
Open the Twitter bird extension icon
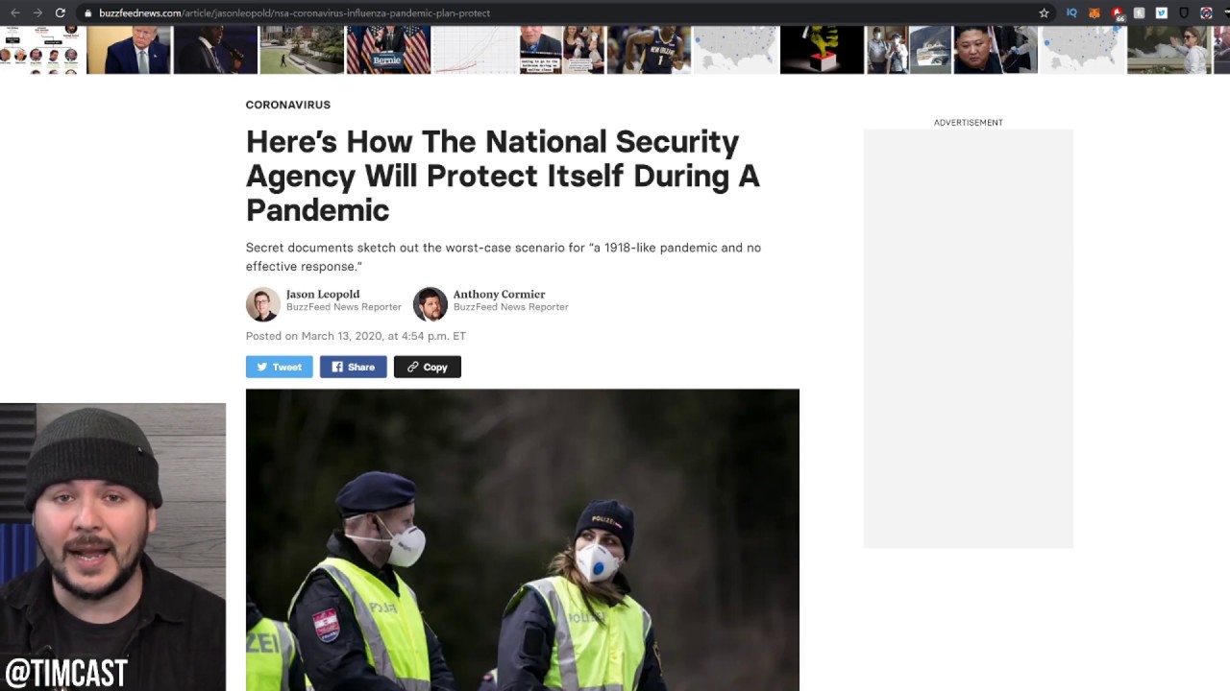coord(1162,13)
